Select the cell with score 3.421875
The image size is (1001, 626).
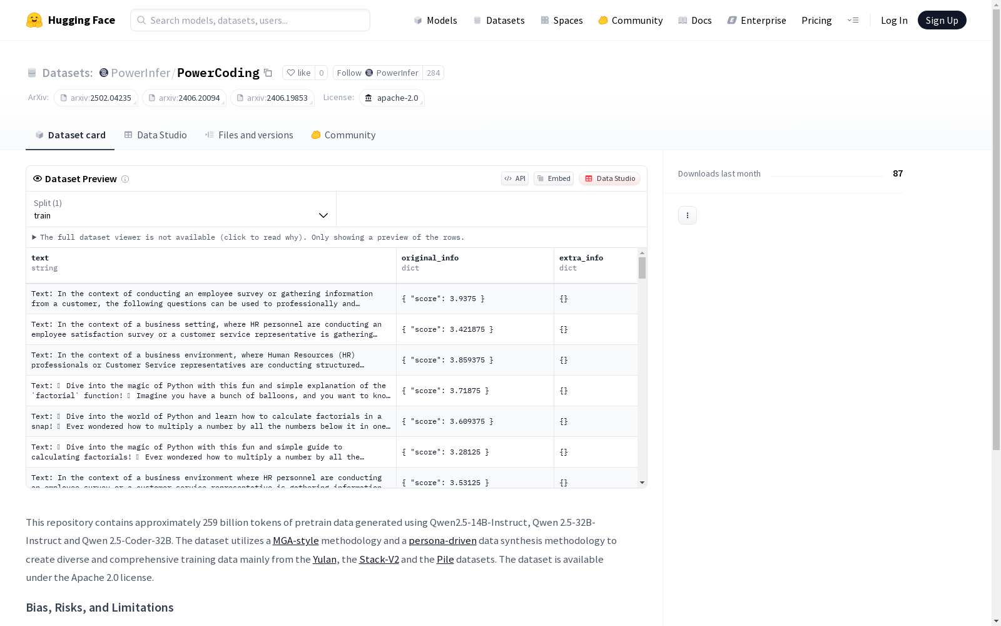[x=475, y=329]
